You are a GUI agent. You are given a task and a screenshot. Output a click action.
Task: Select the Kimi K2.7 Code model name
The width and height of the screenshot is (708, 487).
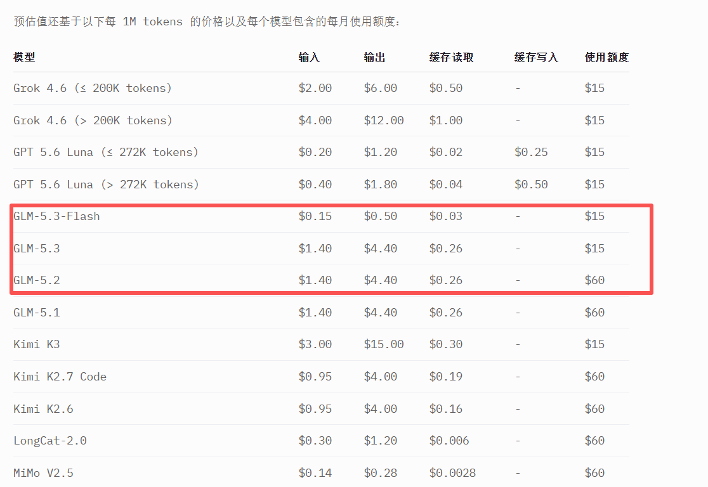(60, 377)
